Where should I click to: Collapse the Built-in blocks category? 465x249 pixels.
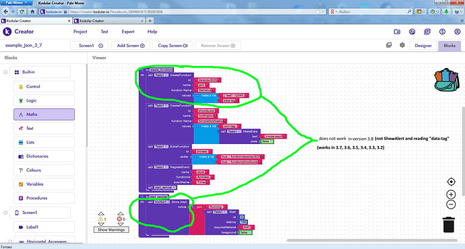coord(5,72)
